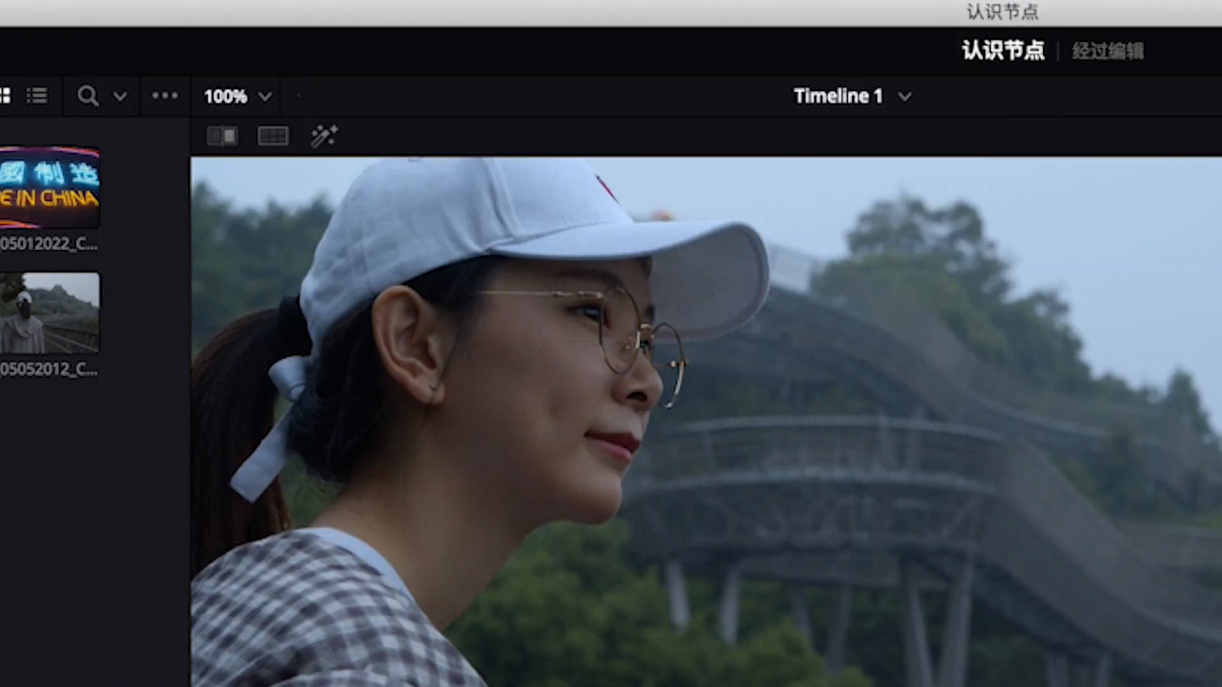Toggle the image wipe viewer mode

point(222,135)
